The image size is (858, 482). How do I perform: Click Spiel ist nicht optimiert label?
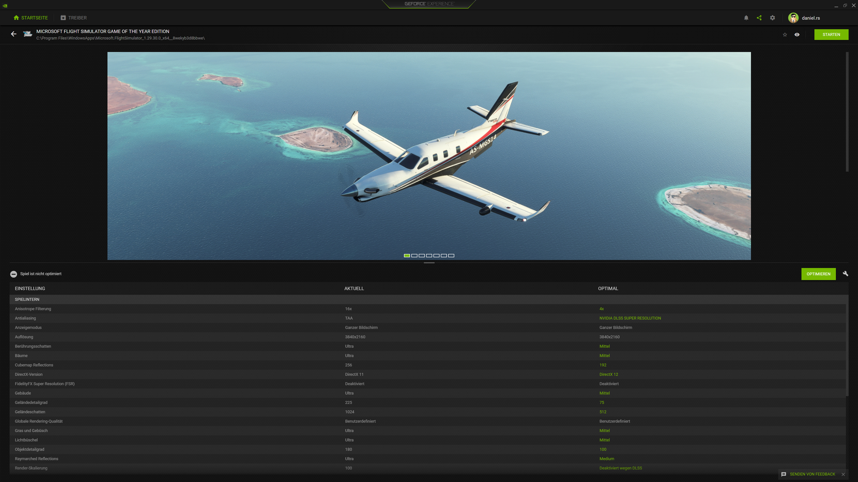[x=41, y=274]
